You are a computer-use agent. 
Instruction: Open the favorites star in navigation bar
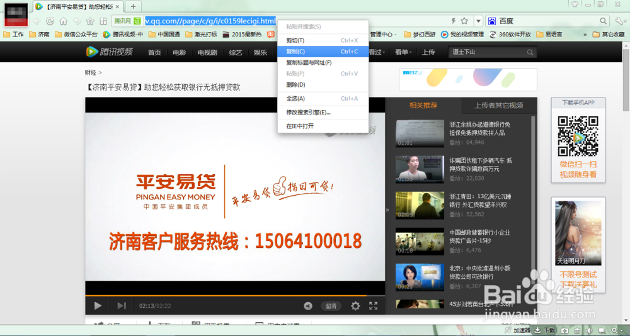coord(90,21)
